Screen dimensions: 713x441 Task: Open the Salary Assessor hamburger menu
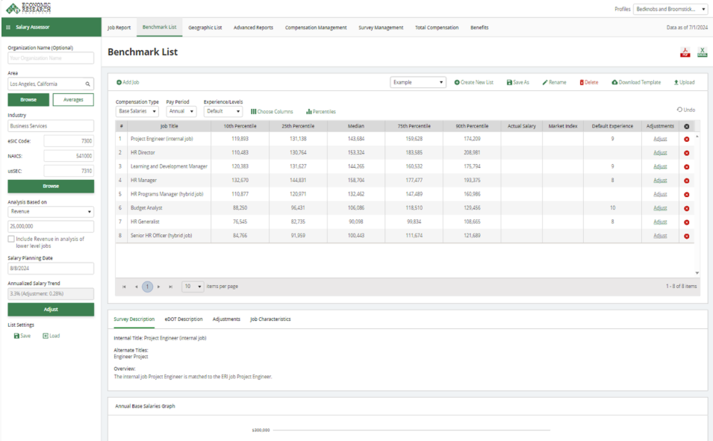tap(8, 28)
